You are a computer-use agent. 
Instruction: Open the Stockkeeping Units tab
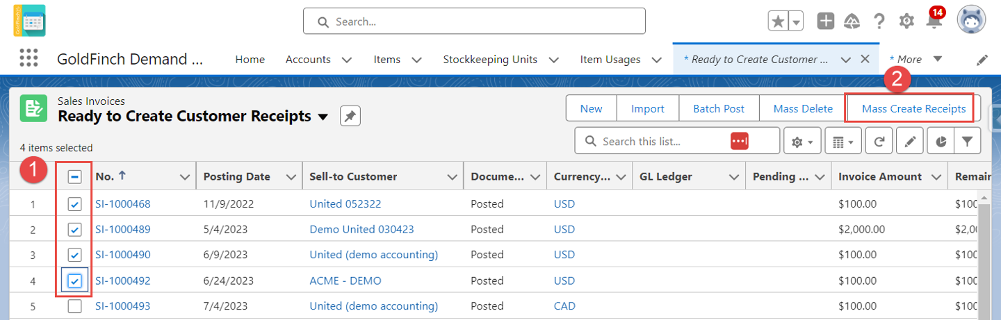point(490,60)
